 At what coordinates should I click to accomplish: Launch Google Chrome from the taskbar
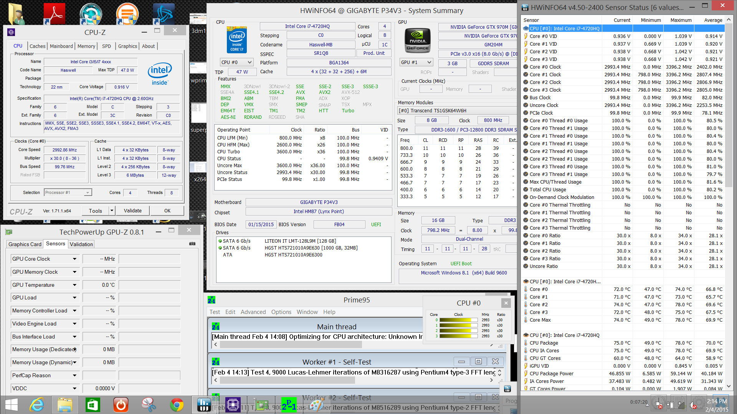[177, 405]
